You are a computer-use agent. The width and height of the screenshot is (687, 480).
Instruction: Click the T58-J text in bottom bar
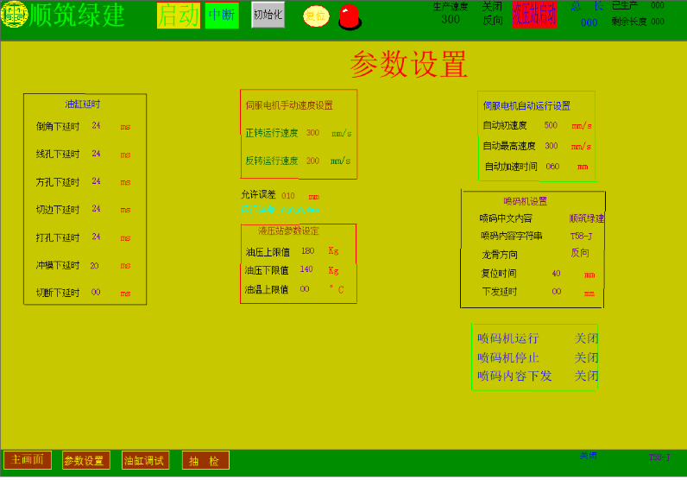click(659, 458)
